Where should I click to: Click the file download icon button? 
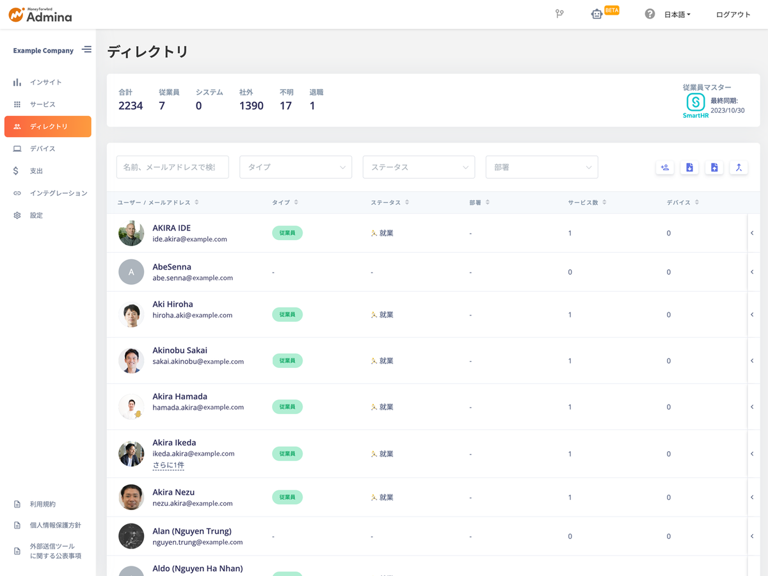click(x=689, y=168)
